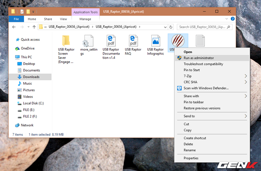Screen dimensions: 261x171
Task: Switch to the View ribbon tab
Action: click(64, 19)
